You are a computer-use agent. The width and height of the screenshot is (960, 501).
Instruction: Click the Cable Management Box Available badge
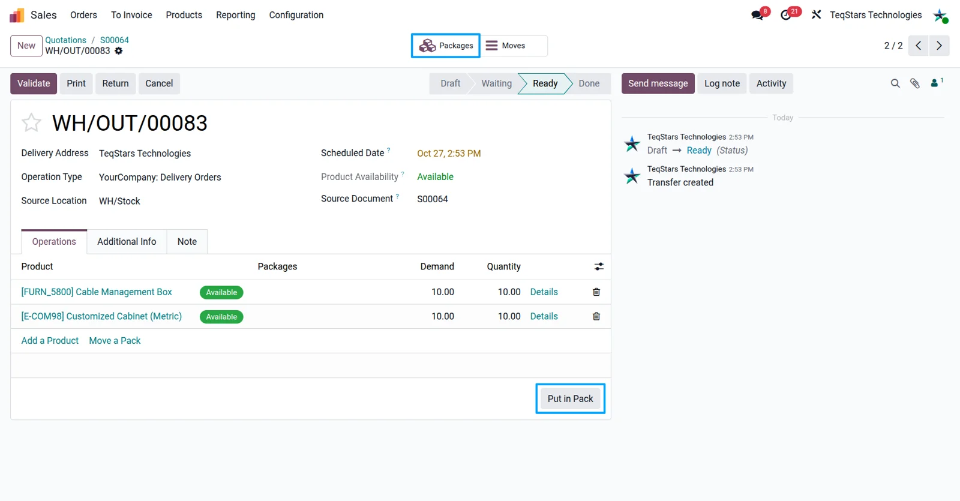pos(221,292)
